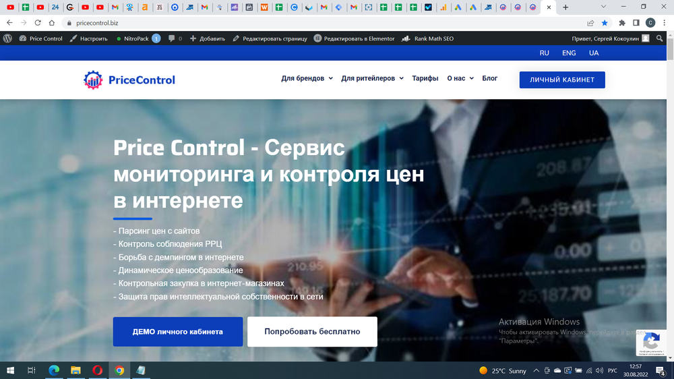Click the WordPress logo in admin bar
Image resolution: width=674 pixels, height=379 pixels.
click(x=7, y=38)
